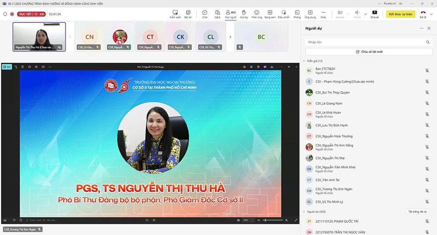Click the Photos full screen arrow icon

(x=296, y=220)
